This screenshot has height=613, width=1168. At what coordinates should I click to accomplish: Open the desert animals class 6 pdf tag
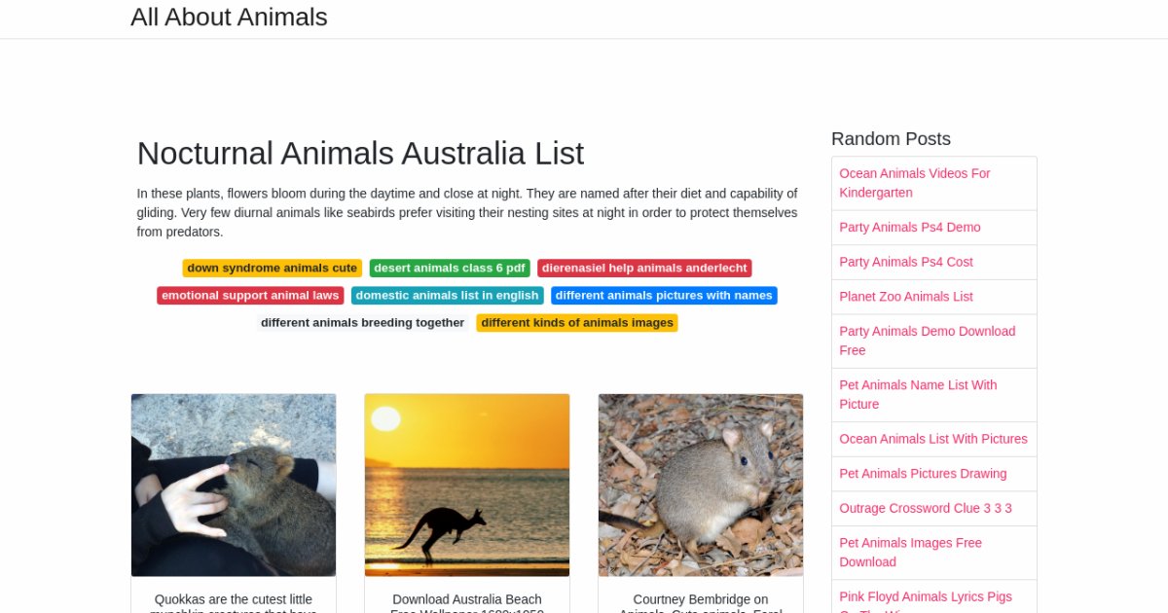point(450,269)
